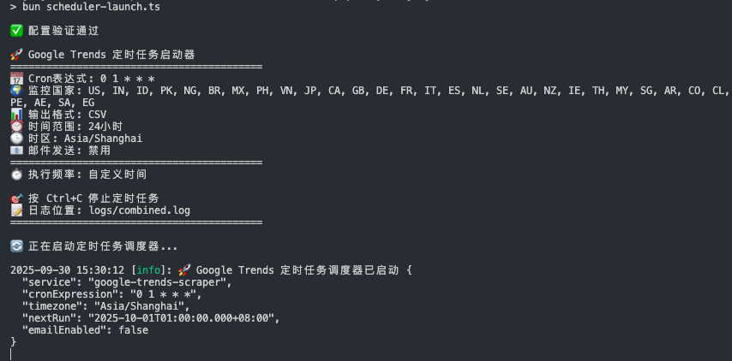
Task: Click the rocket icon in the info log line
Action: click(184, 270)
